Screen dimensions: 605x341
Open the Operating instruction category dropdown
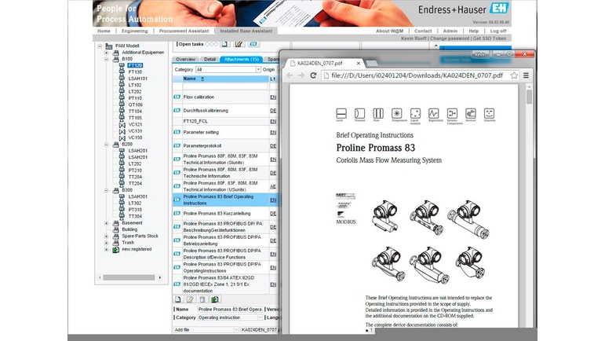coord(260,317)
